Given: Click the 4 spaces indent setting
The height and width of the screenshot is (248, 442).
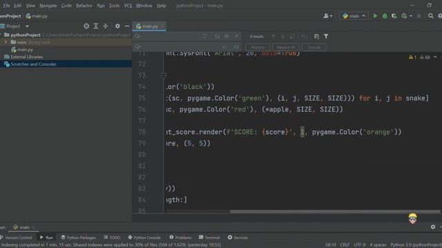Looking at the screenshot, I should [x=378, y=245].
